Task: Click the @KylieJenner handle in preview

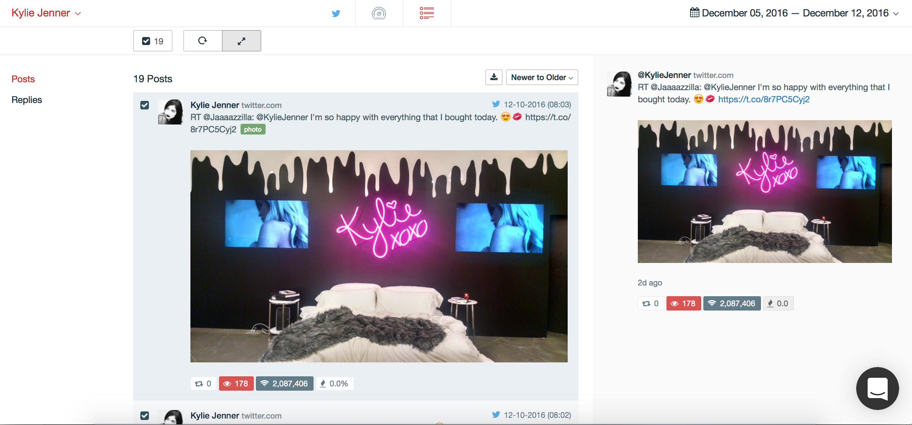Action: (x=664, y=75)
